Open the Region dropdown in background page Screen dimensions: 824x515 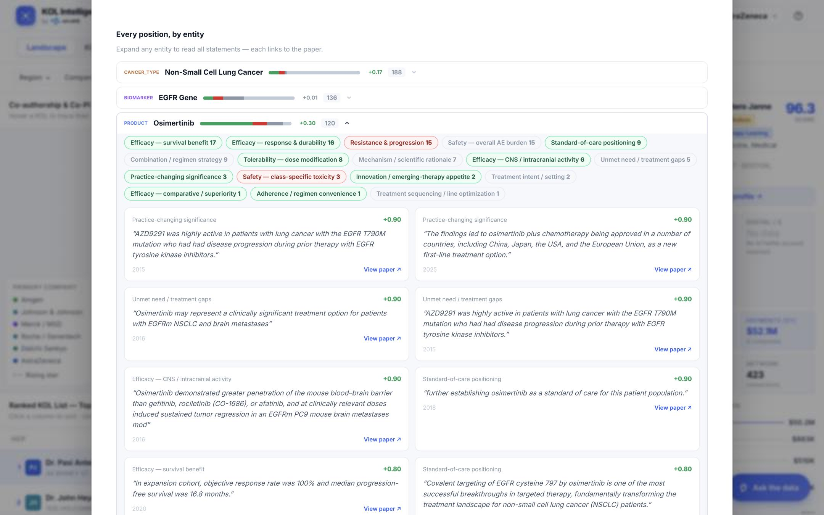pyautogui.click(x=34, y=77)
